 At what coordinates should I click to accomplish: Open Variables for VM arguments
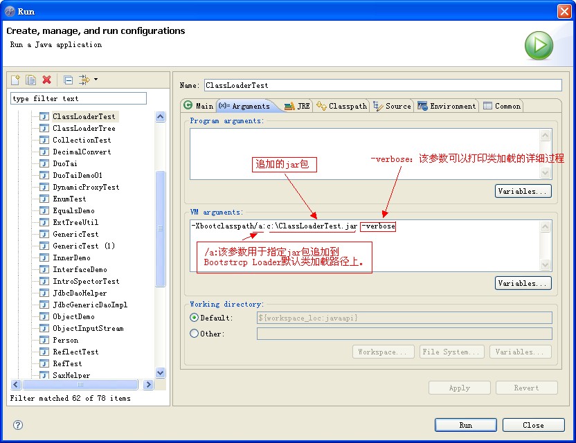(x=523, y=282)
